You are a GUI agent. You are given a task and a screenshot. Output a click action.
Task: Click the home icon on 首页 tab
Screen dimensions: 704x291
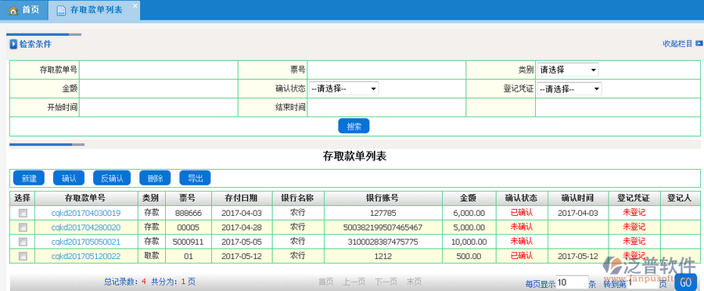13,10
